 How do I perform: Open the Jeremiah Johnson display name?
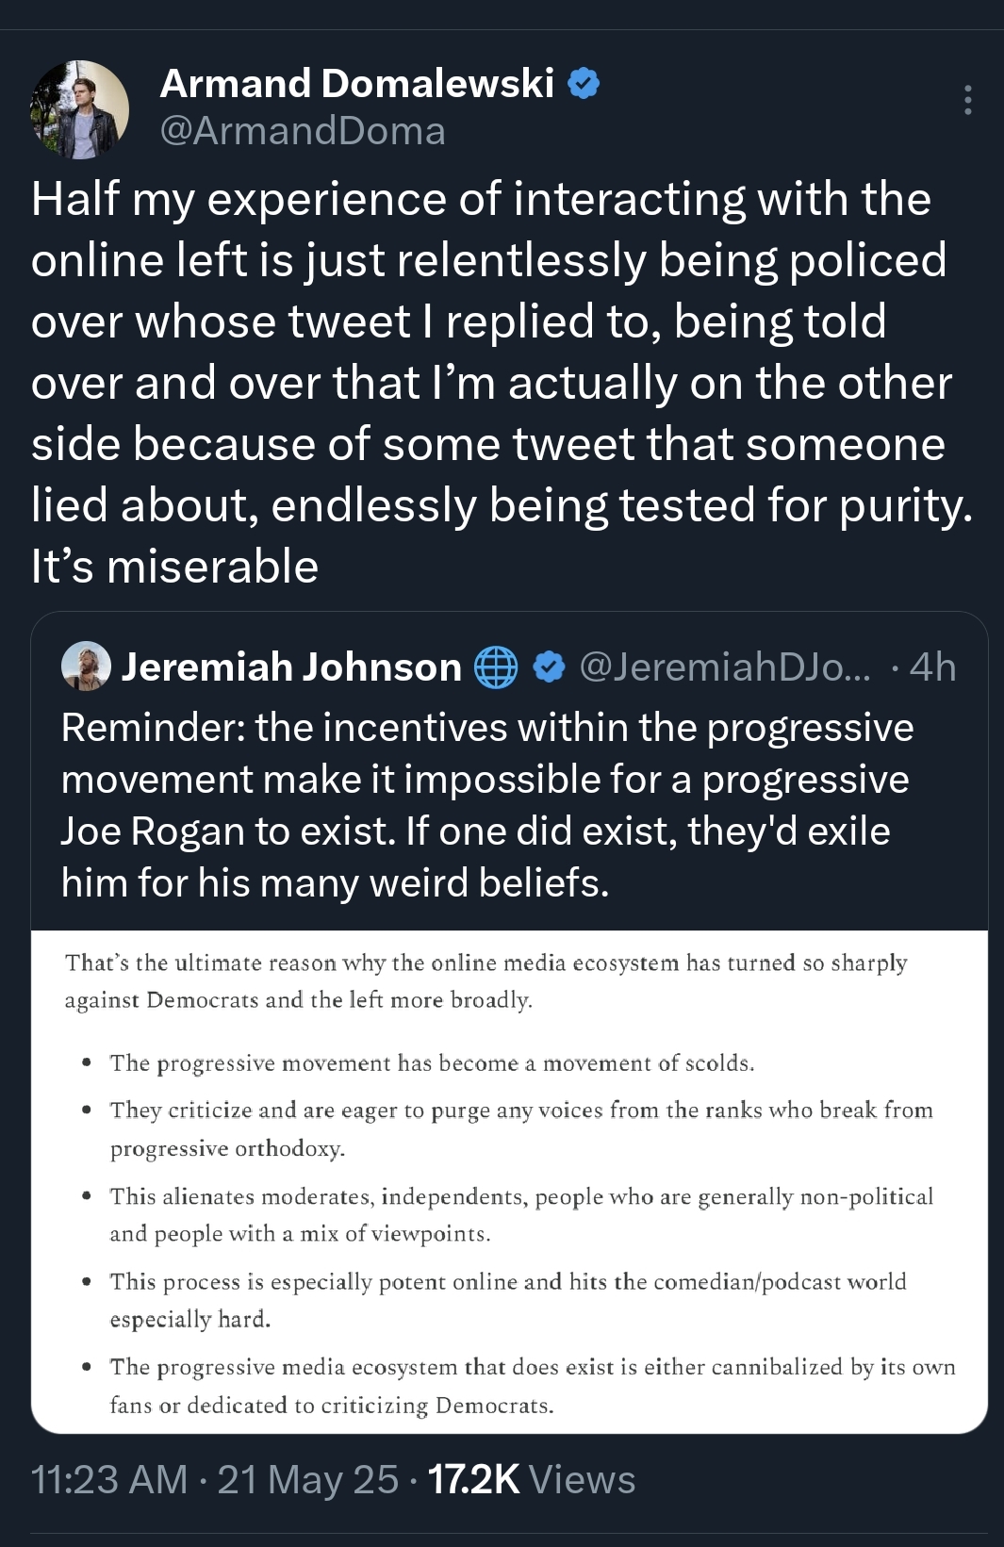[291, 667]
